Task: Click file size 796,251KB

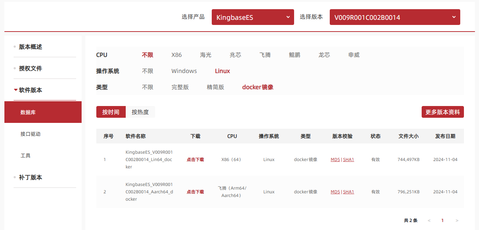Action: coord(408,192)
